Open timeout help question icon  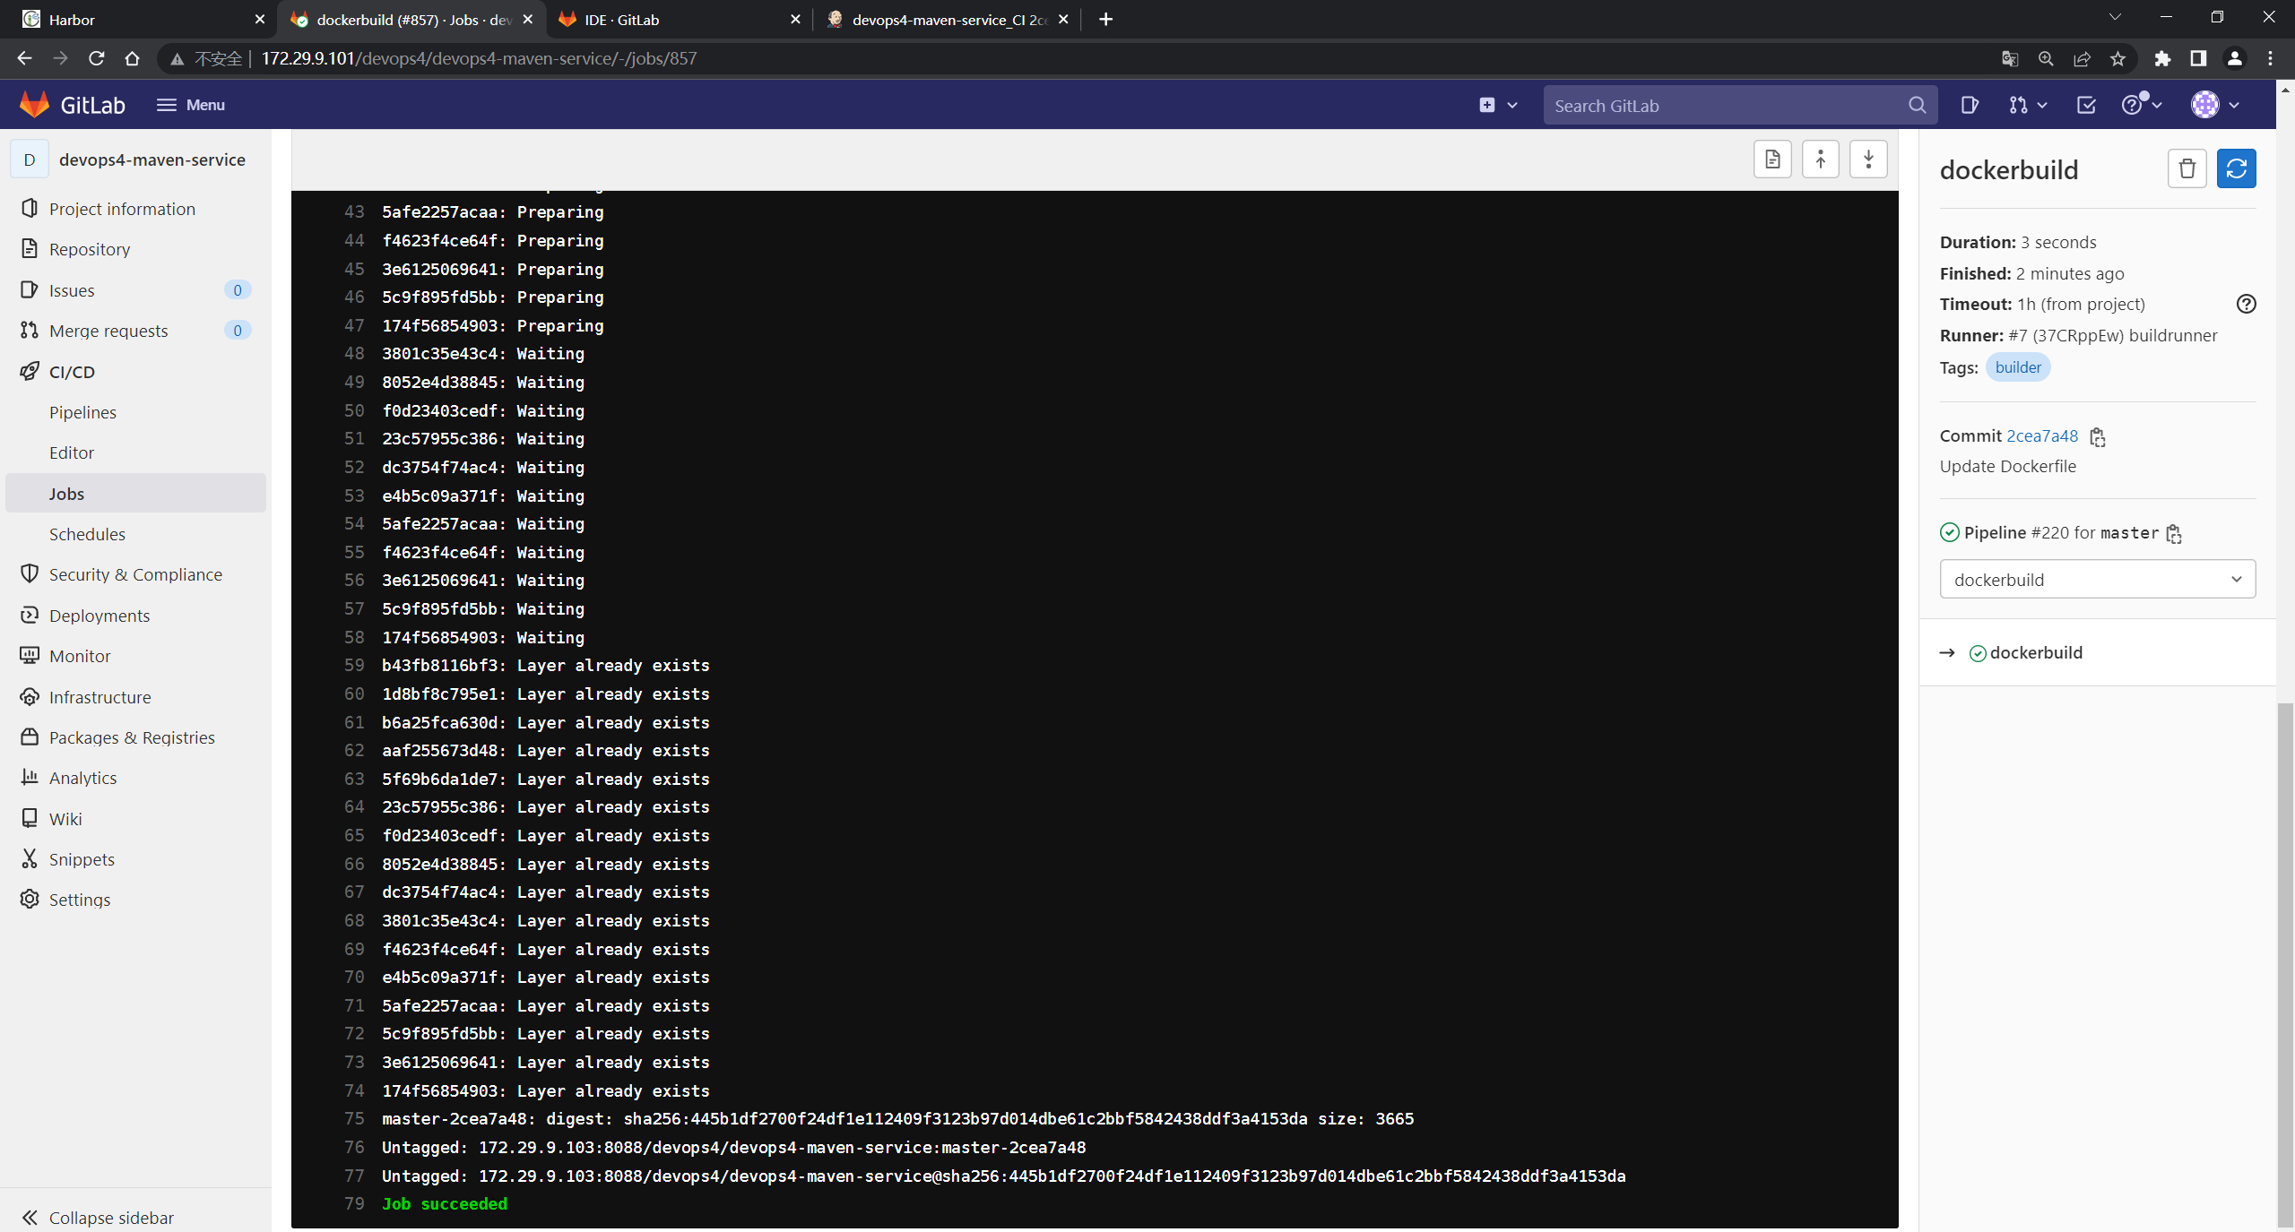(x=2246, y=304)
